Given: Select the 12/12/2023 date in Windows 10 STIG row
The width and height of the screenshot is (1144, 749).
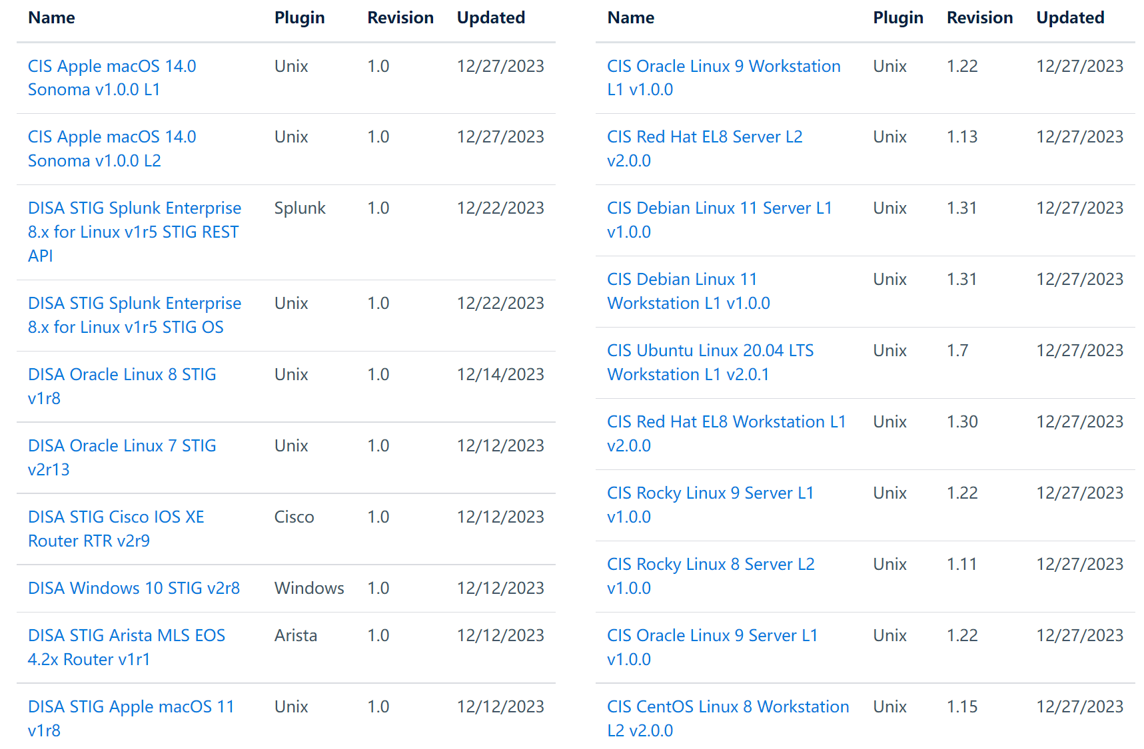Looking at the screenshot, I should pos(500,588).
